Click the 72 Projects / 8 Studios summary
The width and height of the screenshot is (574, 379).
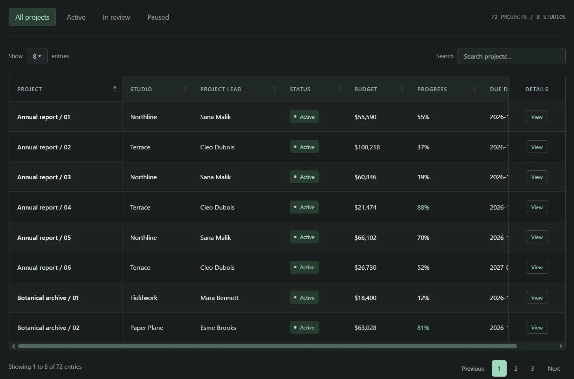pos(528,17)
